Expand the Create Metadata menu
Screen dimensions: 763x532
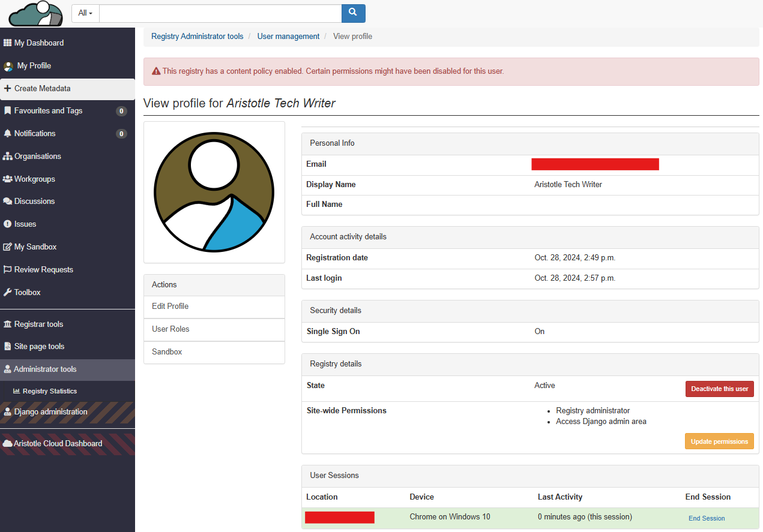[42, 89]
